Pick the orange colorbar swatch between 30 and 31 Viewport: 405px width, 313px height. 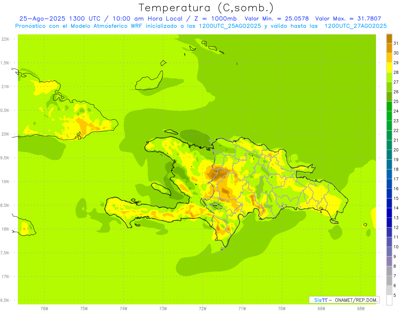point(389,48)
